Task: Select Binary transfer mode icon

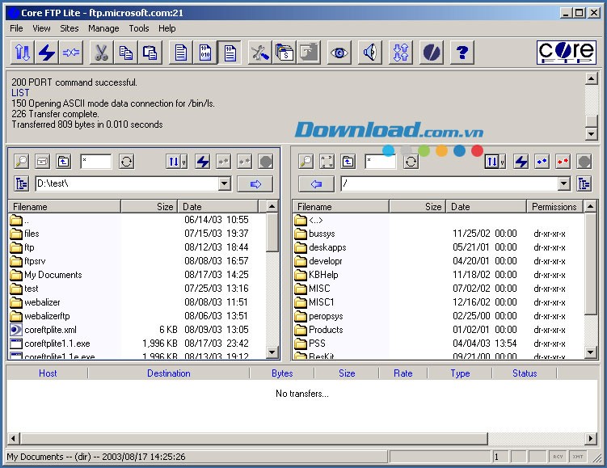Action: 205,53
